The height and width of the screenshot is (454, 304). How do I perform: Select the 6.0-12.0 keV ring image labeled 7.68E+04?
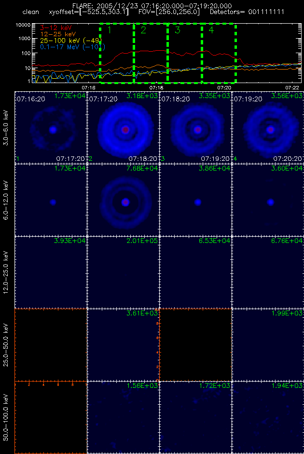(123, 200)
